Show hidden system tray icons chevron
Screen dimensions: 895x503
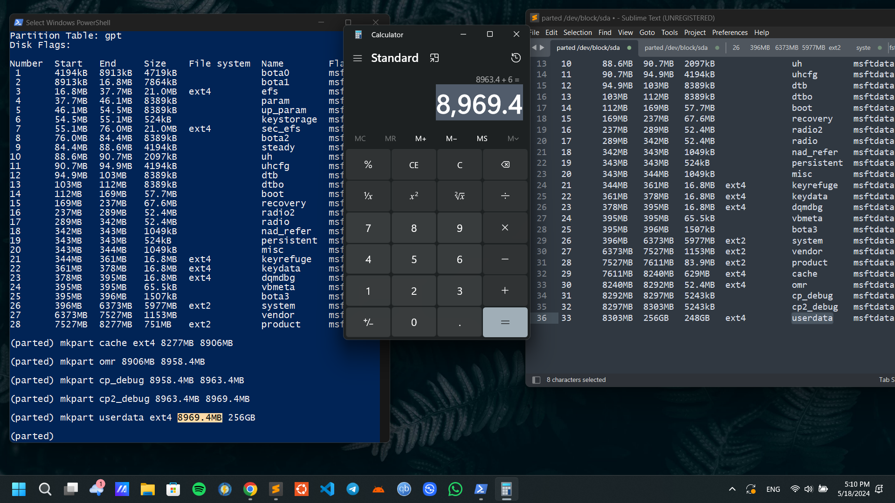732,489
